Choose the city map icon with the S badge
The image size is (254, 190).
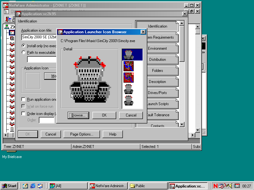pos(129,78)
